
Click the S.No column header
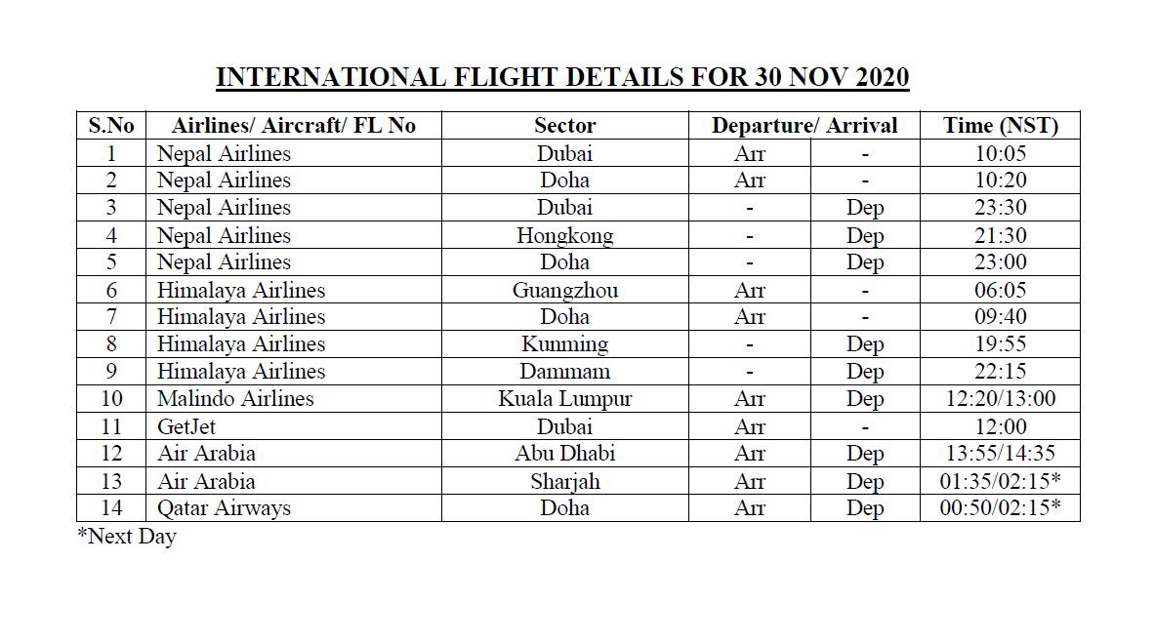[111, 126]
